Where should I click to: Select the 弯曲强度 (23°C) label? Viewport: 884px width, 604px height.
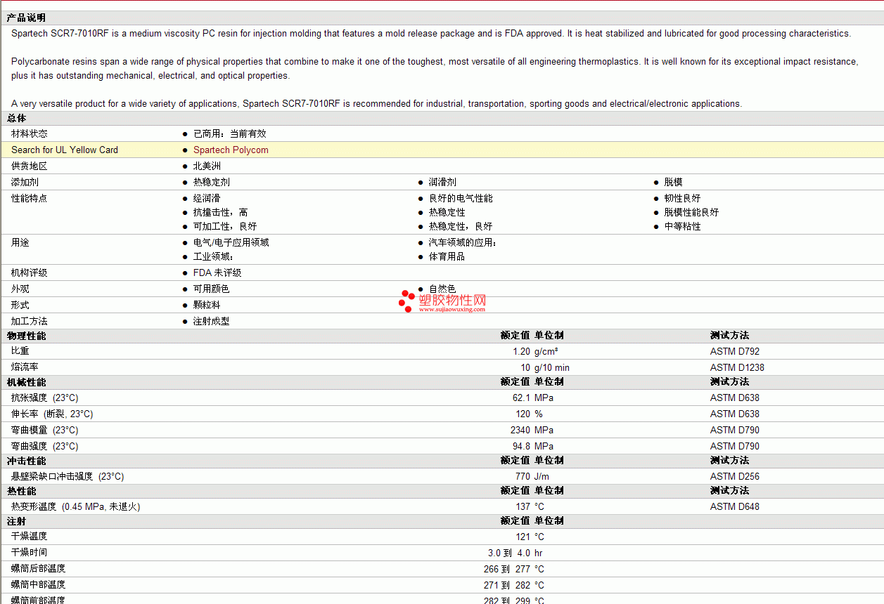(x=45, y=446)
